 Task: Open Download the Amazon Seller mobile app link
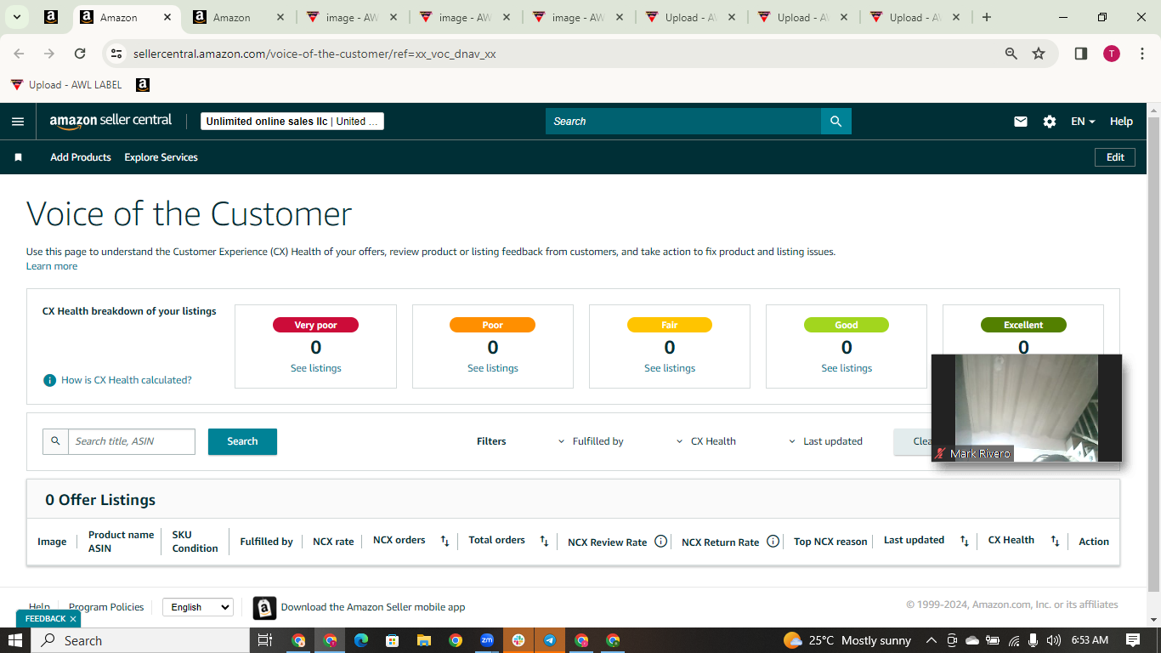(x=373, y=607)
